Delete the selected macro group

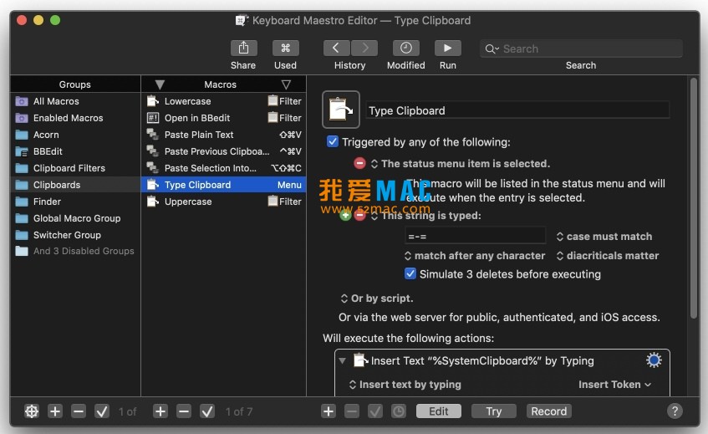79,411
